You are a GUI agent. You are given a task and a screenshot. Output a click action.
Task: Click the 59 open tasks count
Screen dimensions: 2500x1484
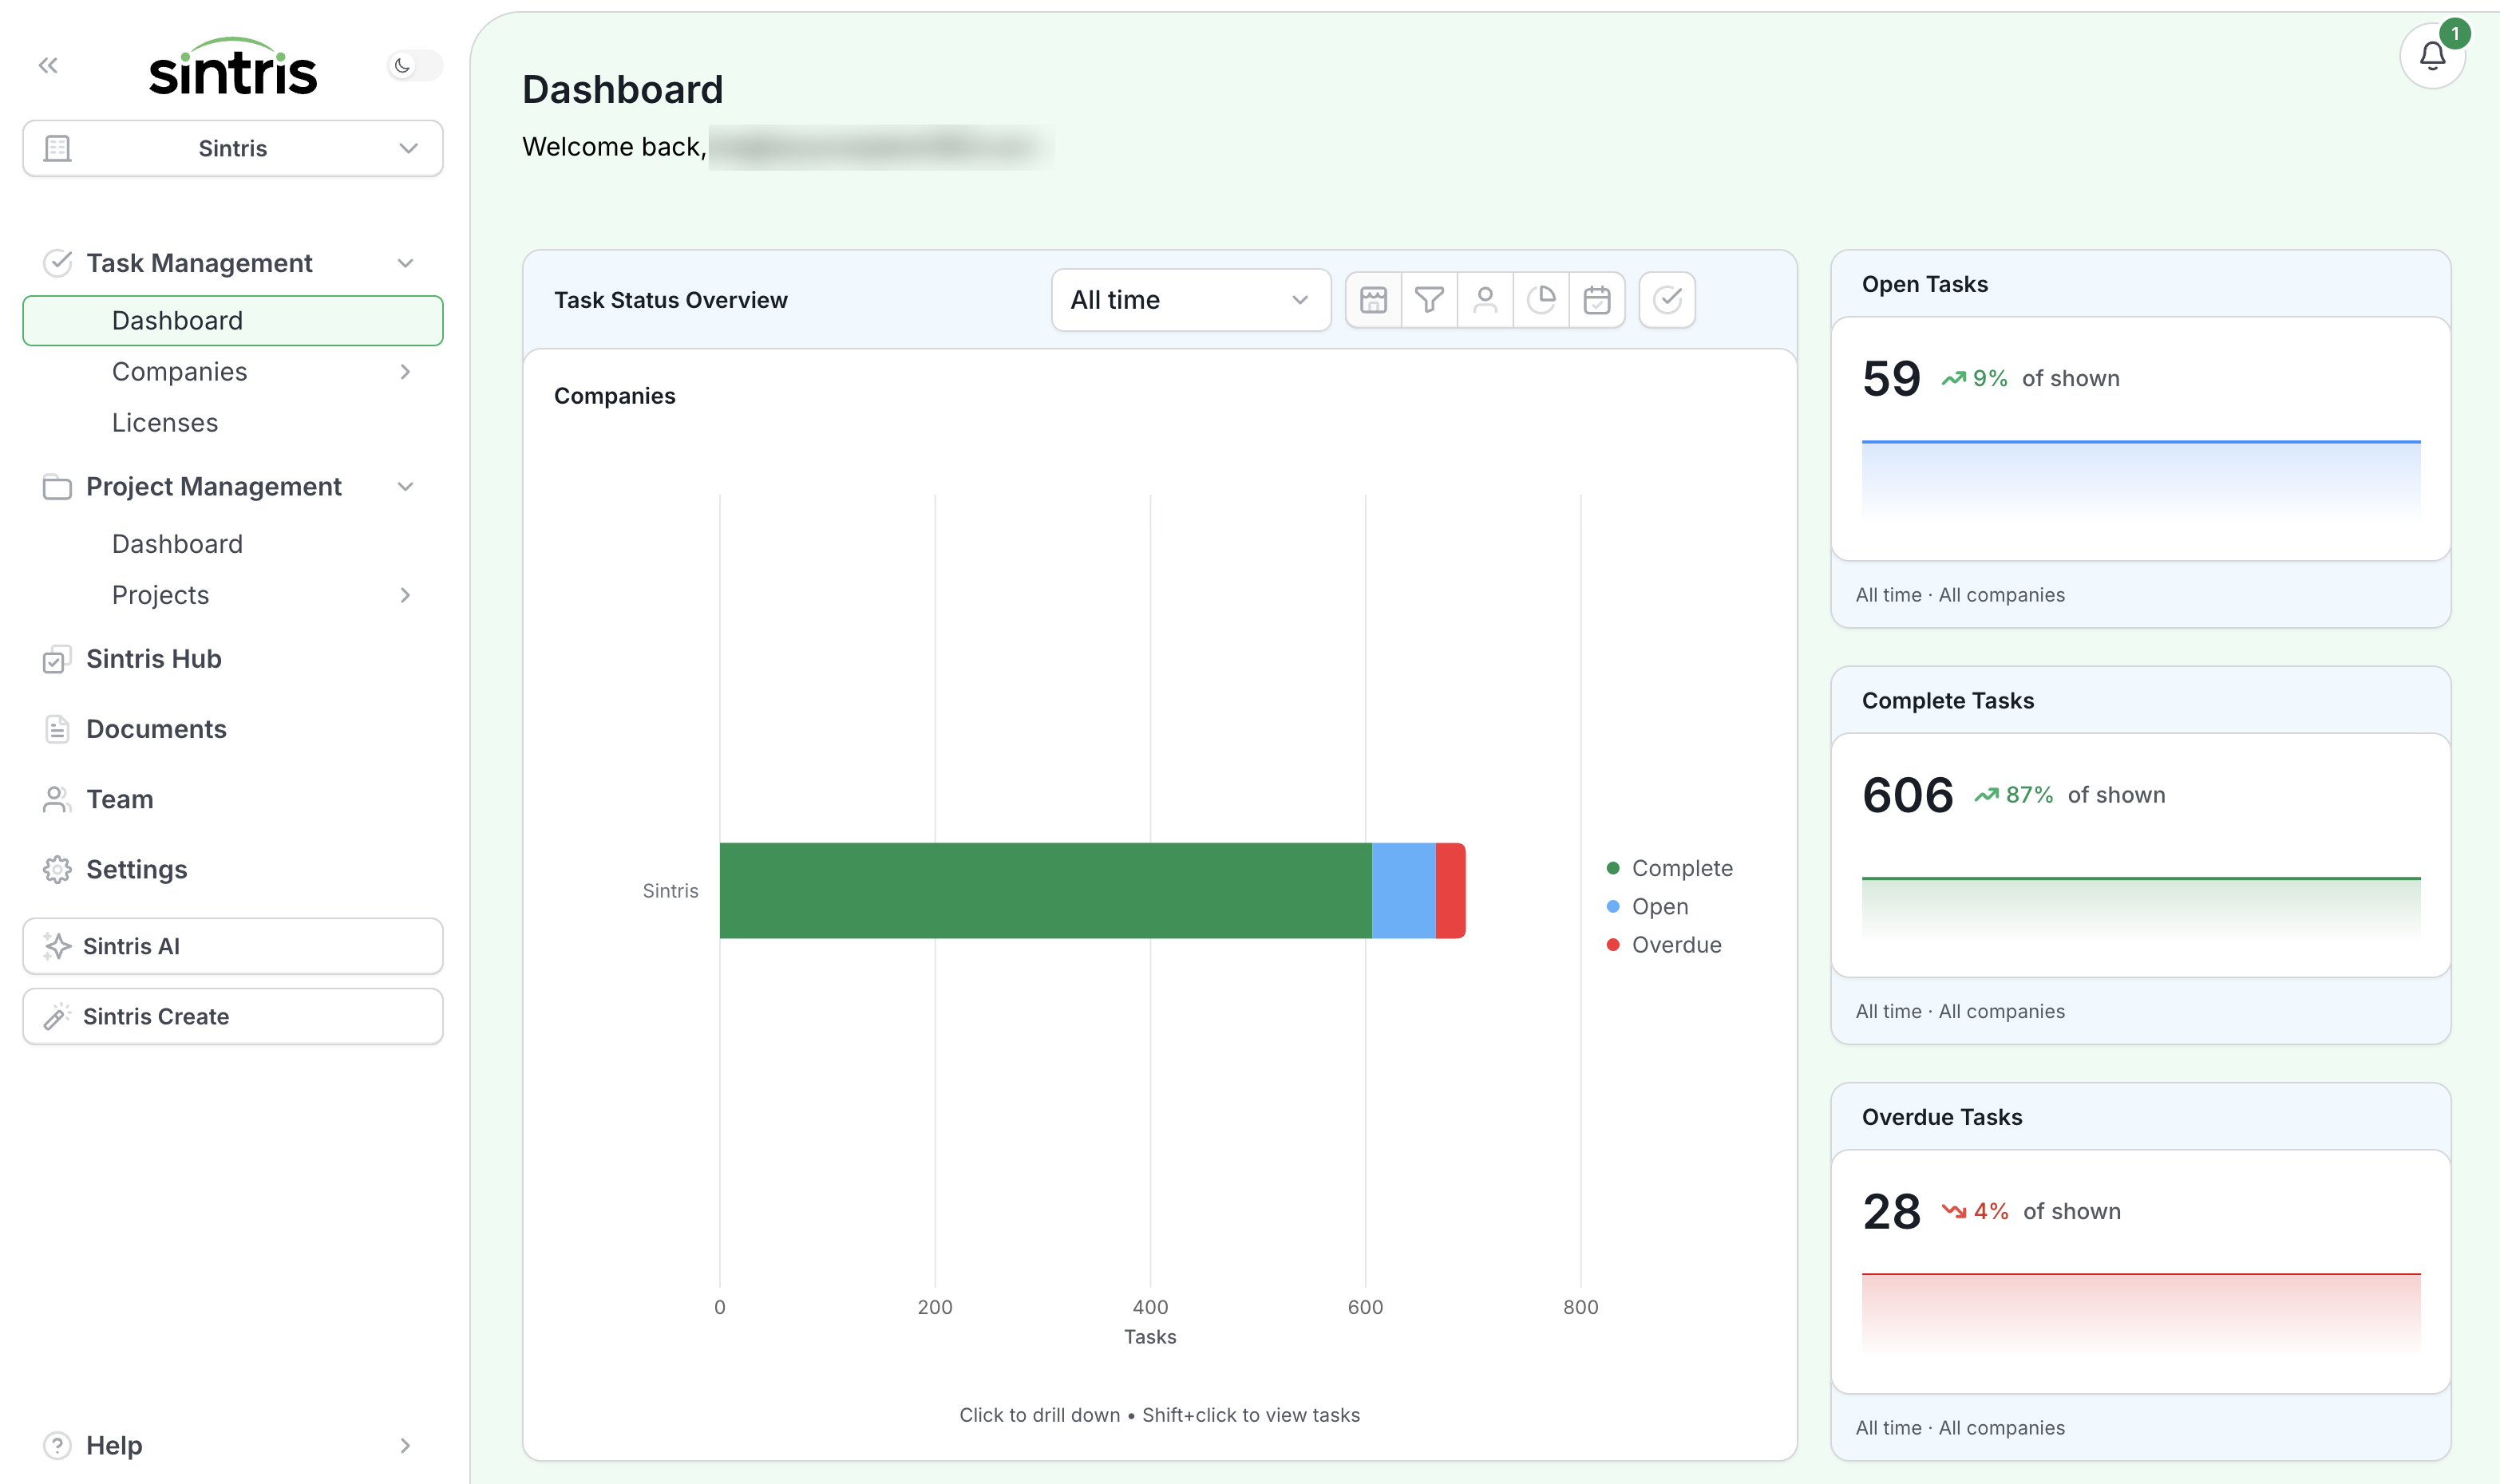pyautogui.click(x=1891, y=379)
